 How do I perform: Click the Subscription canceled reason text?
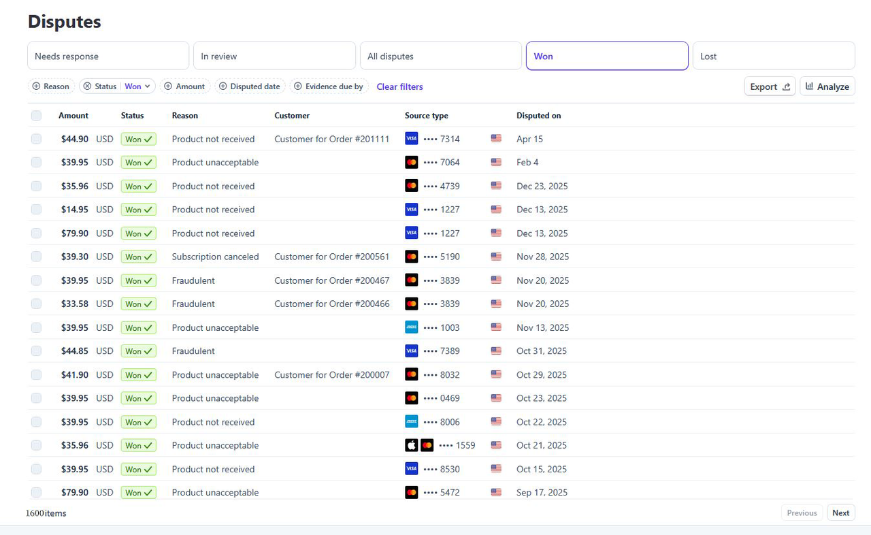216,257
